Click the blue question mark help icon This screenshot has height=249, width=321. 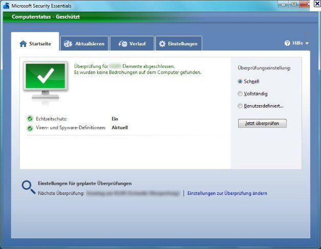(x=287, y=43)
